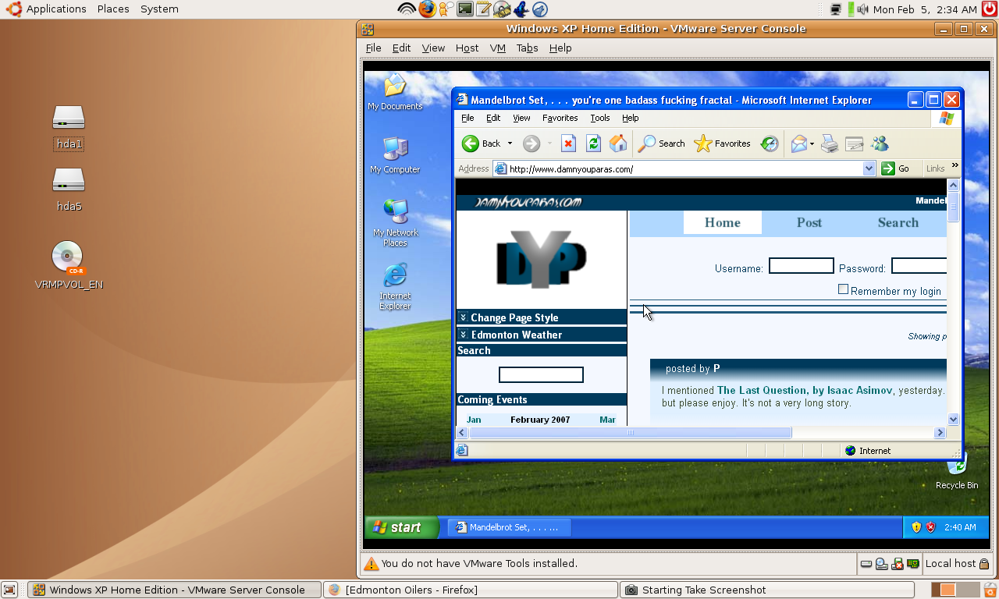Click the Mandelbrot Set XP taskbar button

point(509,527)
